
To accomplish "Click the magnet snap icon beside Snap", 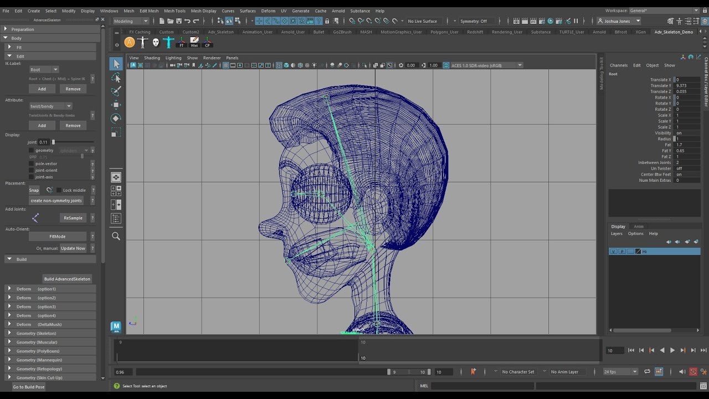I will click(49, 190).
